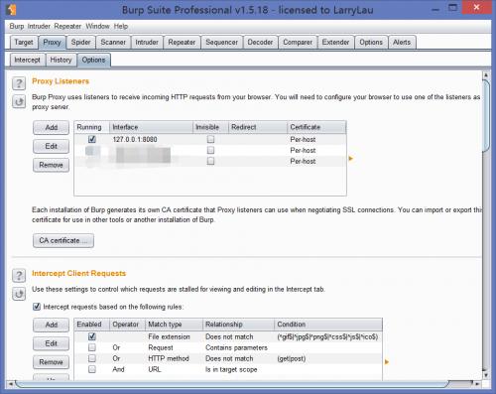Click Add button for Proxy Listeners
Viewport: 496px width, 394px height.
52,127
